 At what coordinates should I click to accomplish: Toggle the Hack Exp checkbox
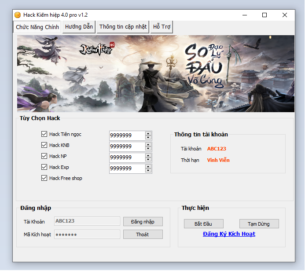click(x=44, y=167)
